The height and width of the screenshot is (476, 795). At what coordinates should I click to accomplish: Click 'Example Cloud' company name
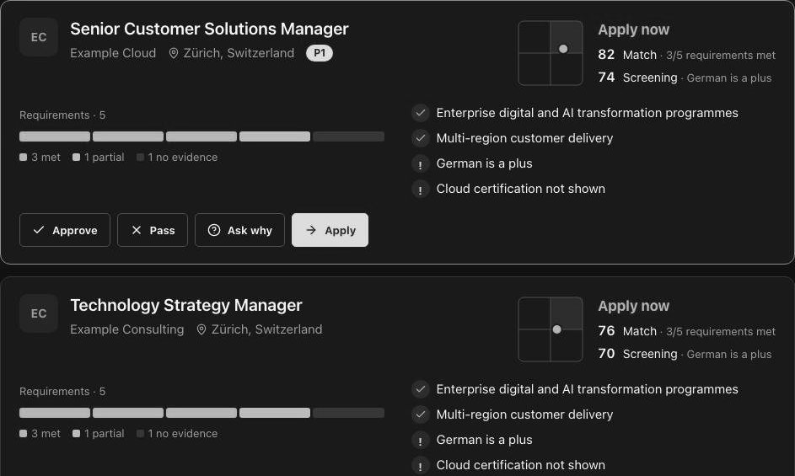point(113,53)
